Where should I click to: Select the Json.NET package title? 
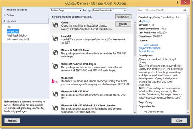[x=66, y=36]
